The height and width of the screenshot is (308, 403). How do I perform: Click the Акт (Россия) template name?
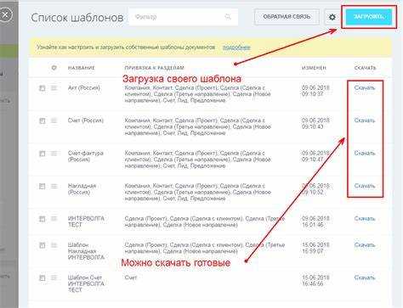pos(84,88)
